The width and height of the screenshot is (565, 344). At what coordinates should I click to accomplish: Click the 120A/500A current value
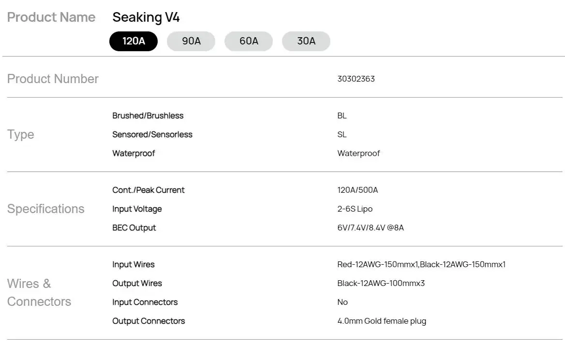pos(357,190)
